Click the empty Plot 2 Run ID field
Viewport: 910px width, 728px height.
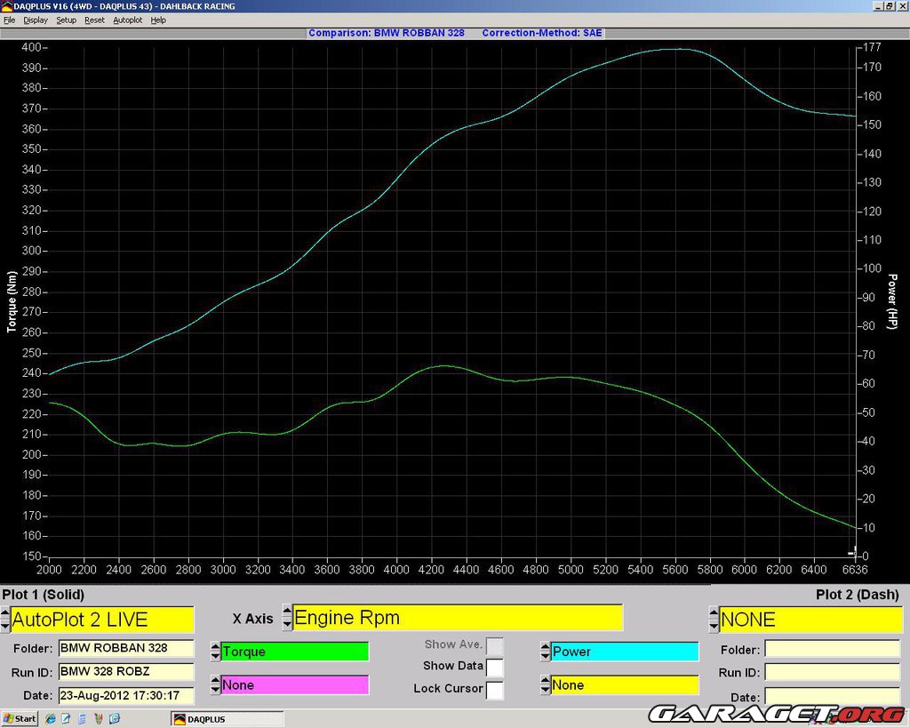coord(832,672)
